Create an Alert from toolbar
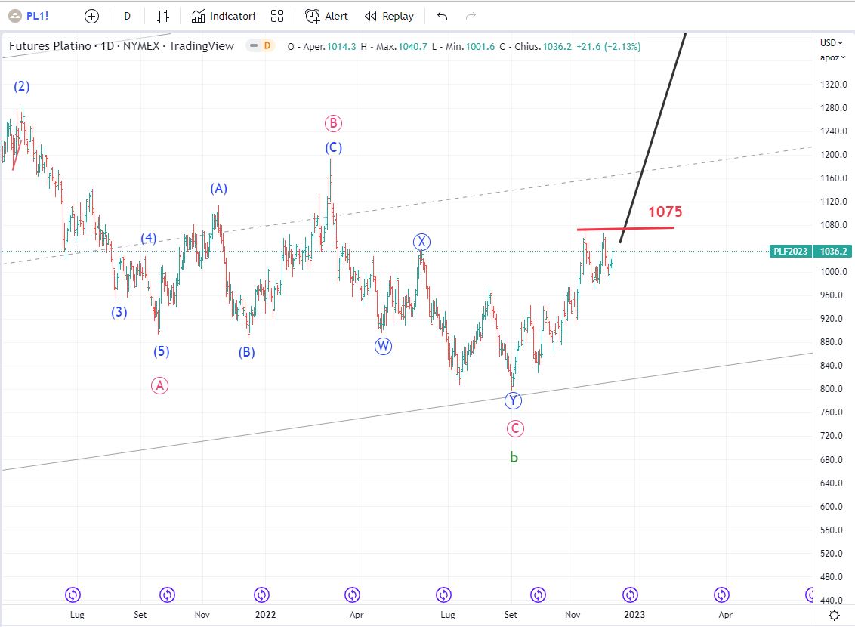The width and height of the screenshot is (855, 627). click(326, 17)
